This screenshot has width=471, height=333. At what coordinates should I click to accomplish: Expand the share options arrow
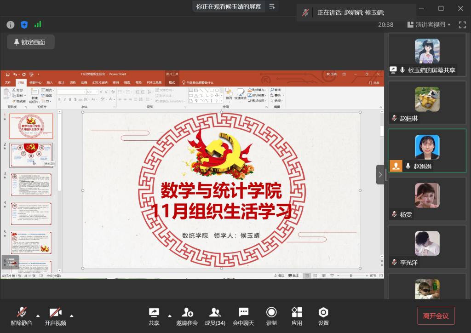coord(170,316)
